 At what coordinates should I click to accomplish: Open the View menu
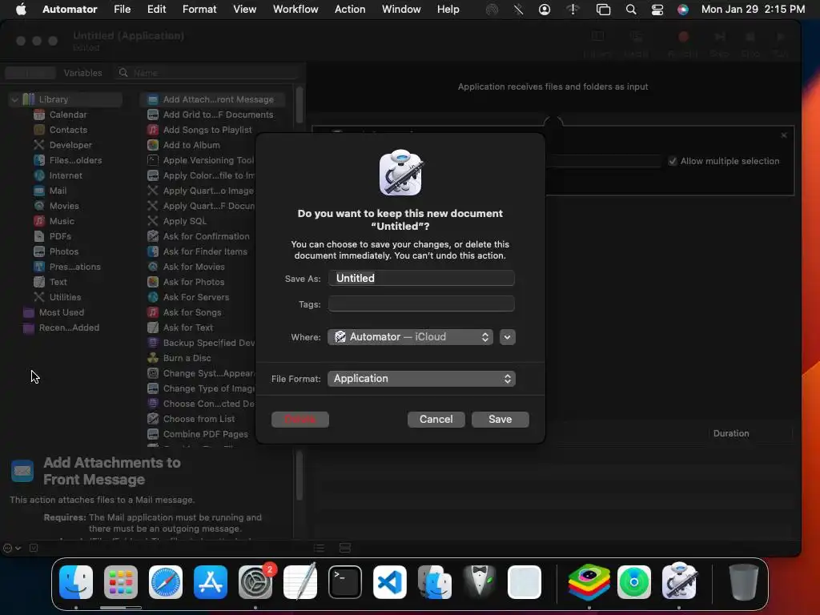coord(245,10)
